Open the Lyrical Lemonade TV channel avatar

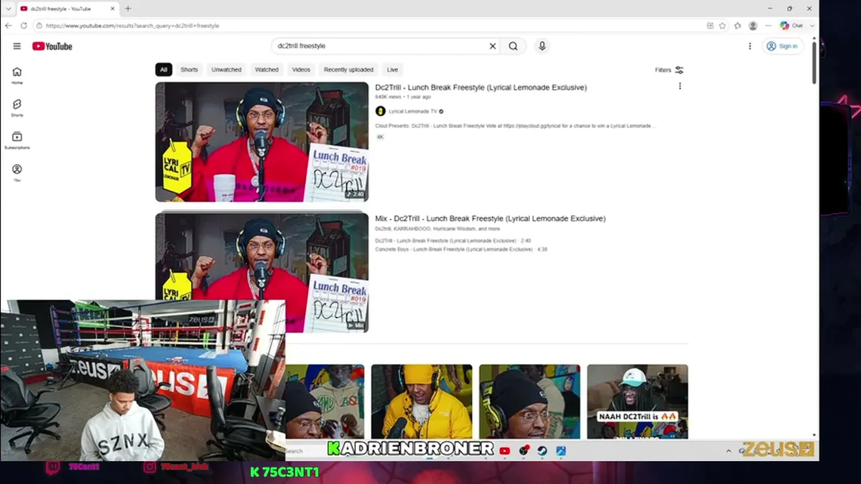point(380,112)
